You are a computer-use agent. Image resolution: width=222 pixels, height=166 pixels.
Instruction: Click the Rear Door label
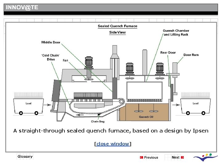[168, 53]
